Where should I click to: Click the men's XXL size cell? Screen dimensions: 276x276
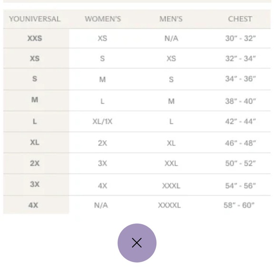click(171, 164)
